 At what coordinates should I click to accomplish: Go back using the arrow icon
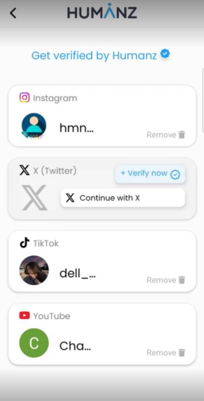pos(13,13)
